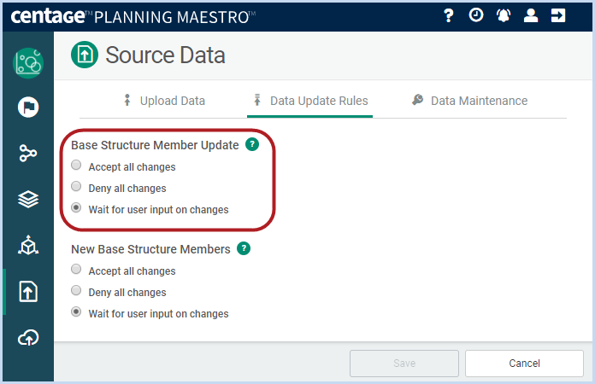This screenshot has width=595, height=384.
Task: Click the Source Data page title
Action: click(x=165, y=55)
